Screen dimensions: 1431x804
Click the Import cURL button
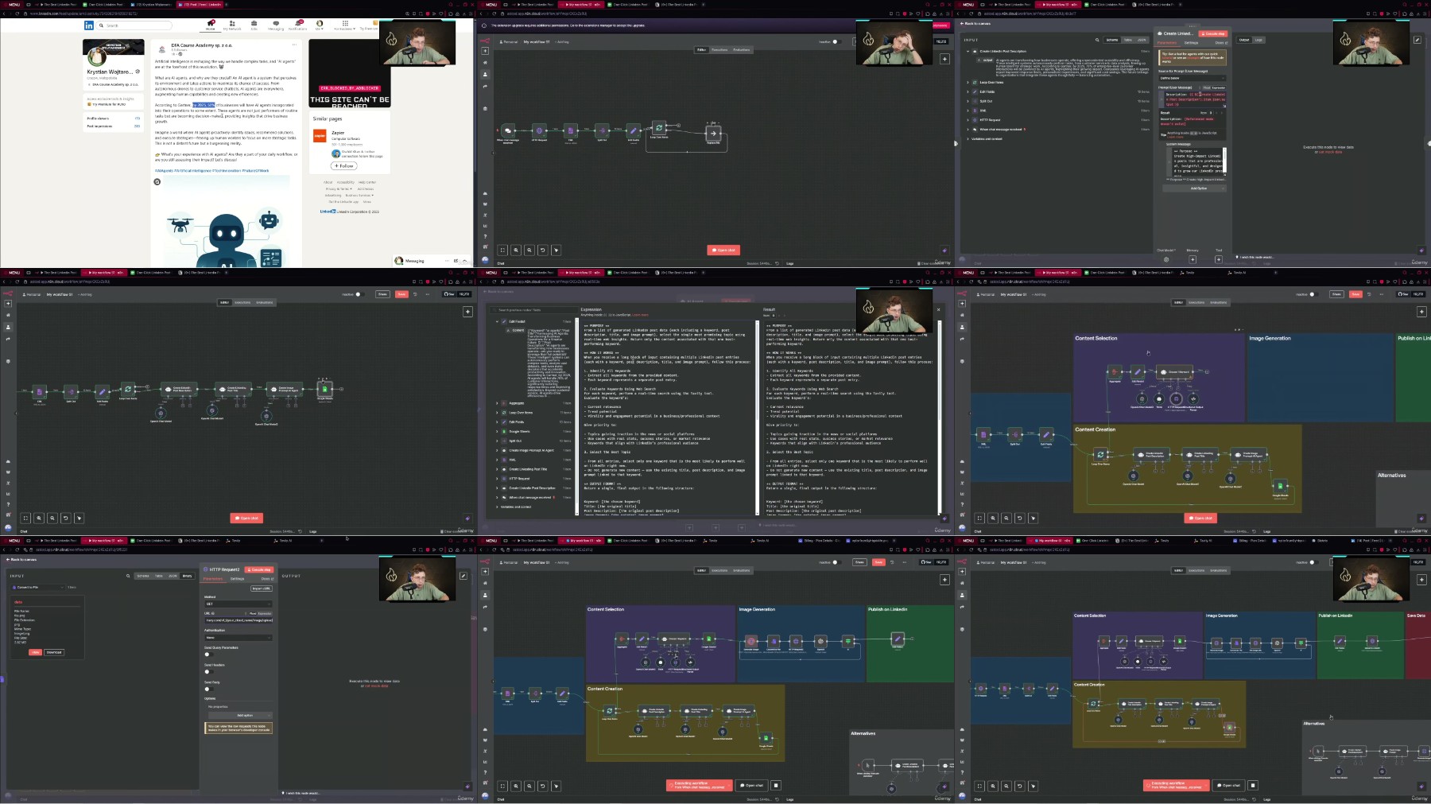coord(262,588)
